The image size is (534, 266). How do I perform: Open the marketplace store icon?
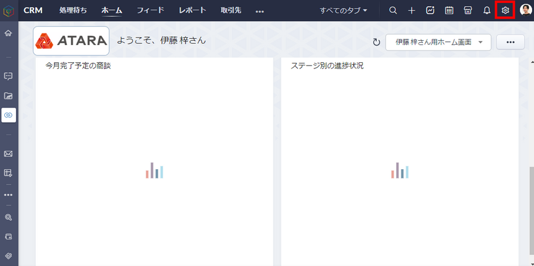coord(468,10)
